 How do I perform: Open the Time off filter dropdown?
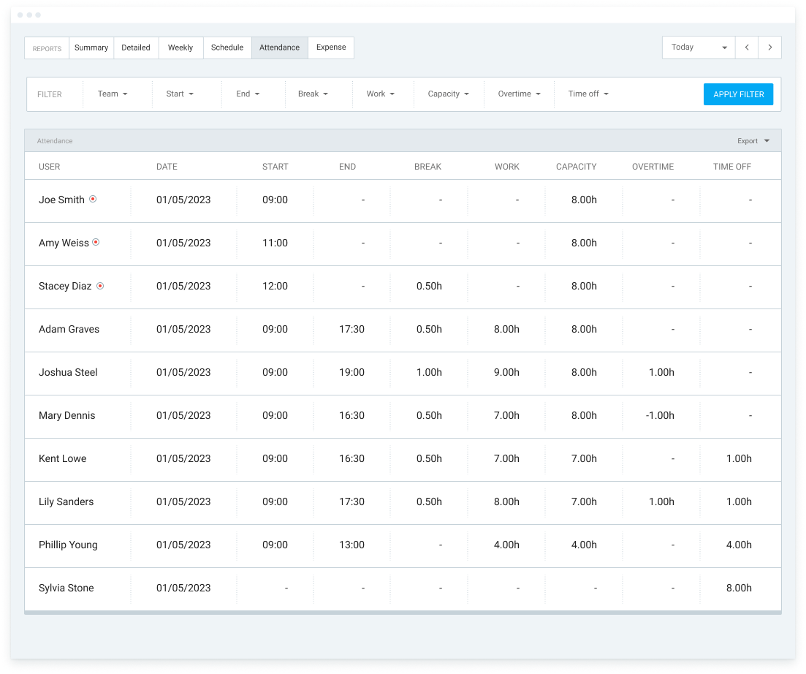tap(606, 94)
